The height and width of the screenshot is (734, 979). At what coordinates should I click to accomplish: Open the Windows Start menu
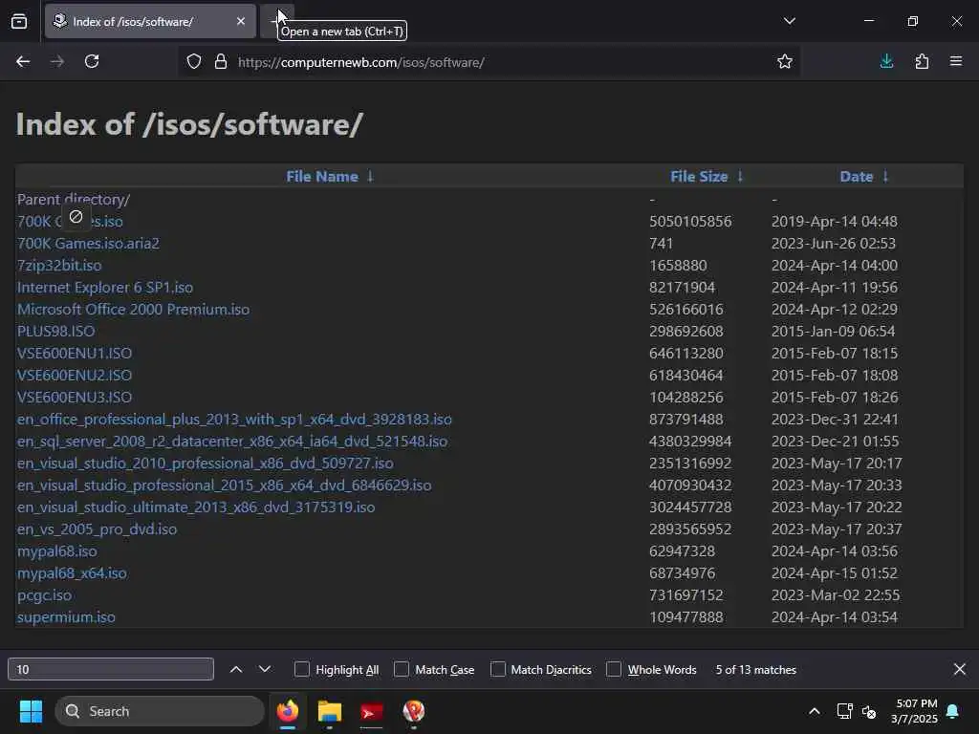click(31, 711)
